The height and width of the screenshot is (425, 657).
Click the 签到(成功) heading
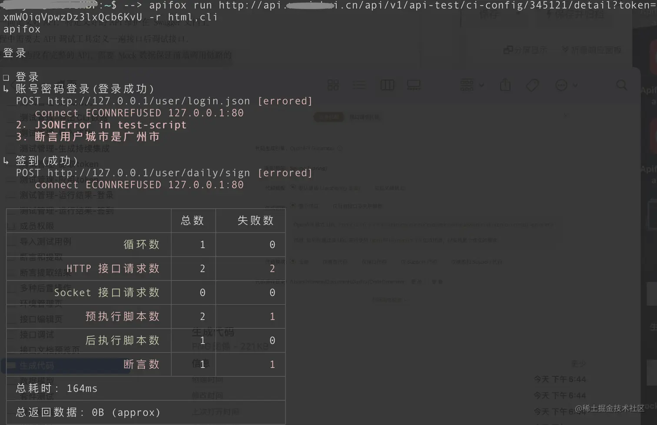(x=47, y=161)
